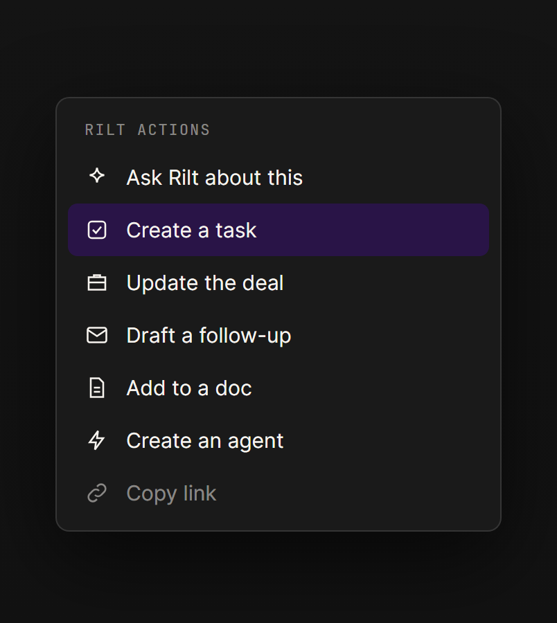Click the empty space right of 'Create an agent'

click(387, 440)
